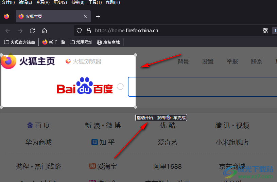The image size is (277, 182).
Task: Click the 联系 link
Action: pos(257,61)
